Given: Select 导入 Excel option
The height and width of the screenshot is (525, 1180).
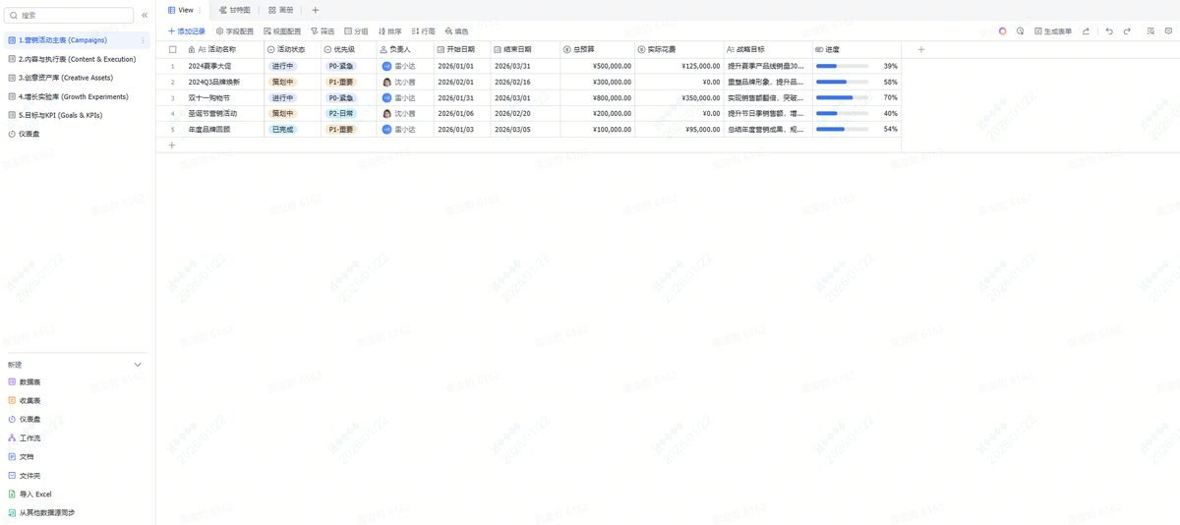Looking at the screenshot, I should [29, 494].
